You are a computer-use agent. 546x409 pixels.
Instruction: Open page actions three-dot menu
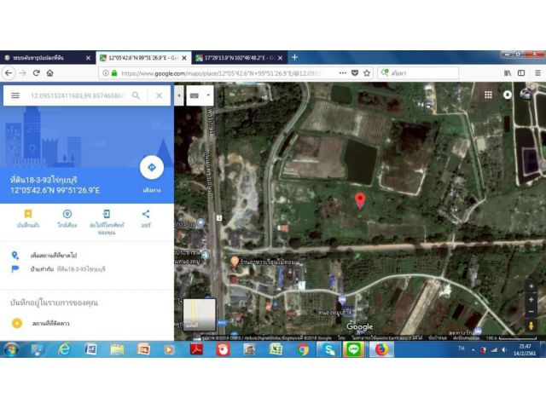(343, 73)
